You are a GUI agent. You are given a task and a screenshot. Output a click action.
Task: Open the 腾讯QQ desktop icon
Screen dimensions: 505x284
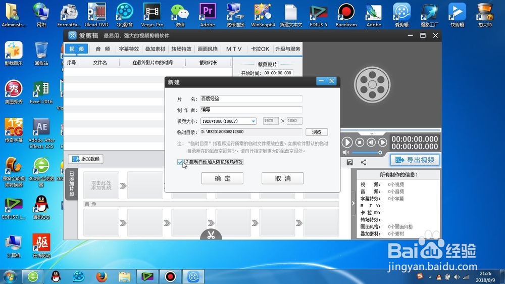[41, 207]
